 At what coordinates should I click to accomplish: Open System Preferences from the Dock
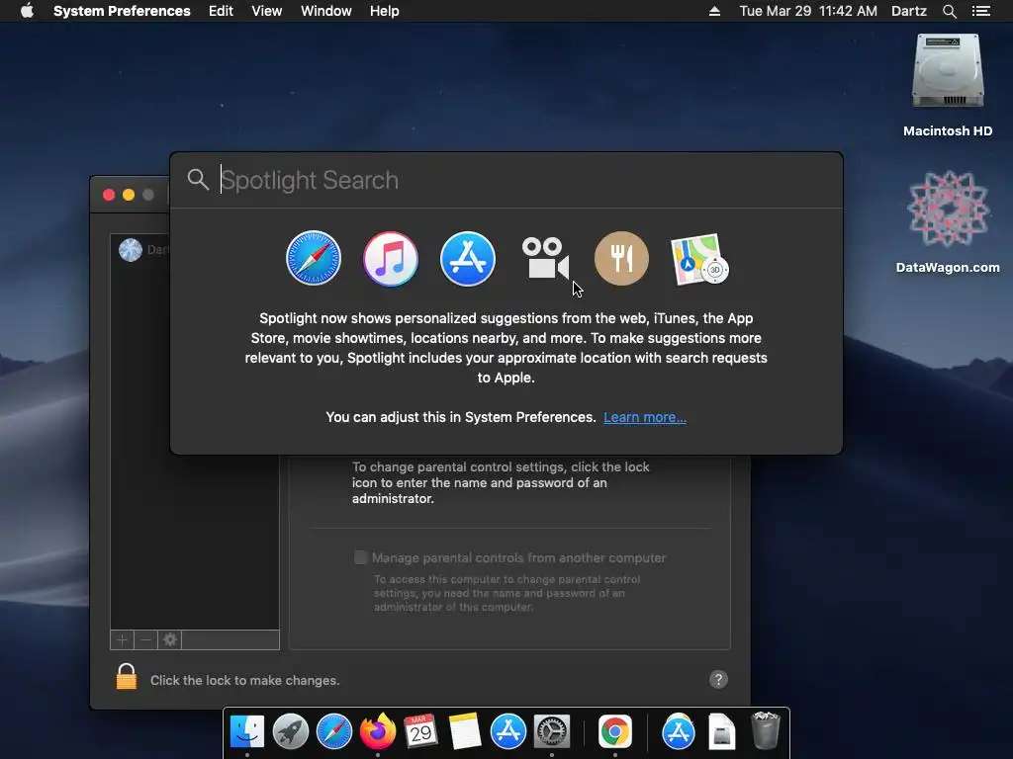point(551,731)
